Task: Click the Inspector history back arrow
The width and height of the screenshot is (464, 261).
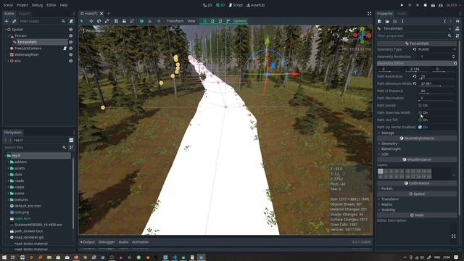Action: tap(444, 21)
